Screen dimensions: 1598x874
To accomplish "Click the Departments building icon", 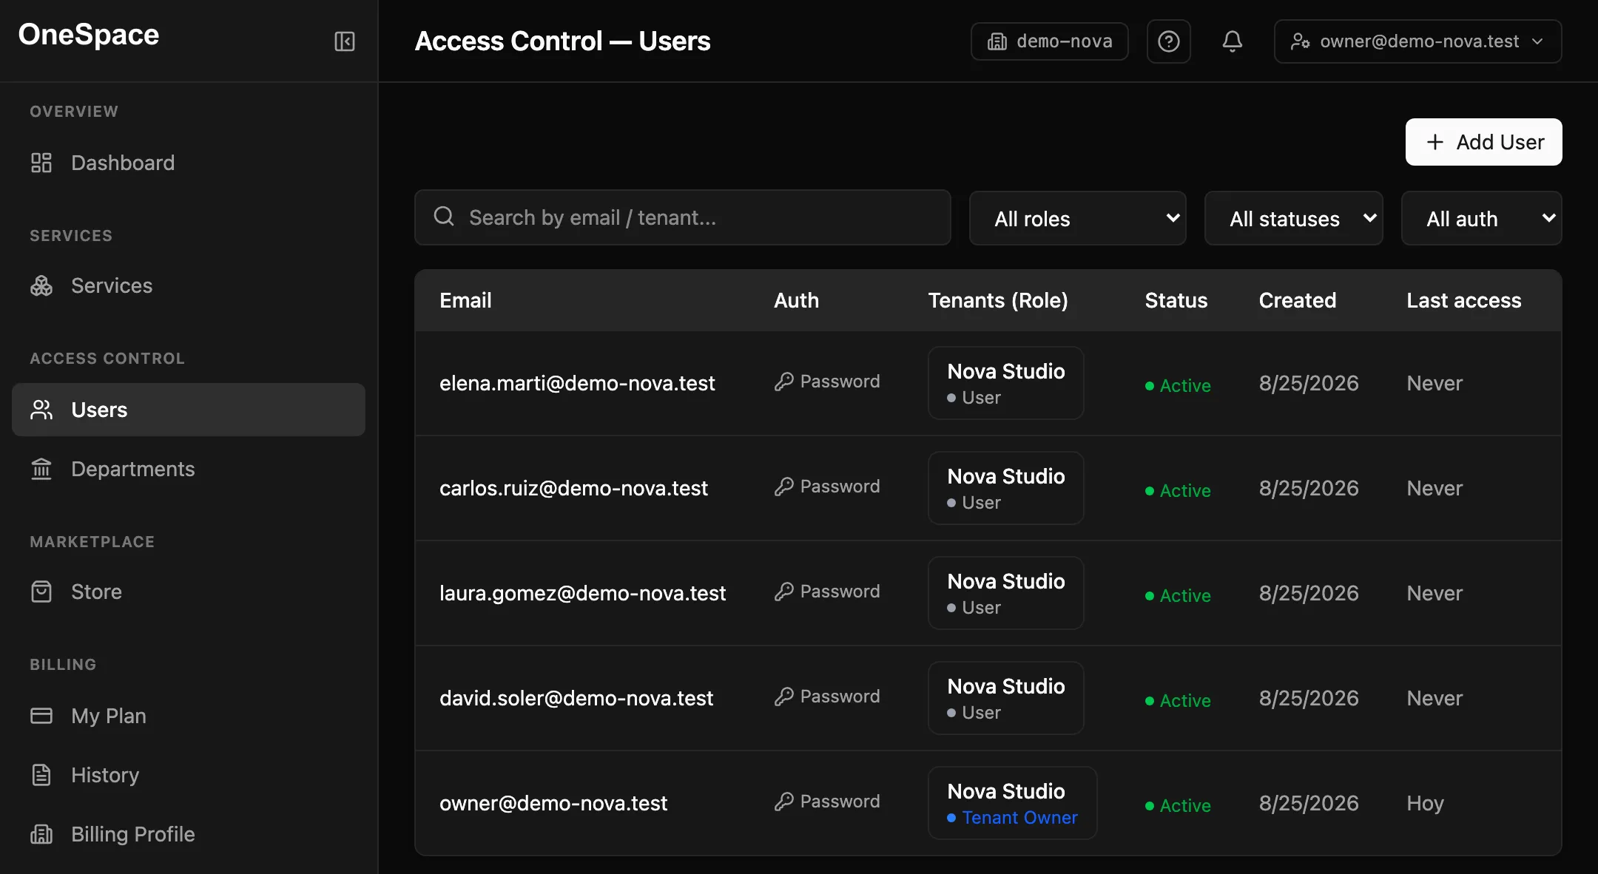I will pyautogui.click(x=41, y=469).
